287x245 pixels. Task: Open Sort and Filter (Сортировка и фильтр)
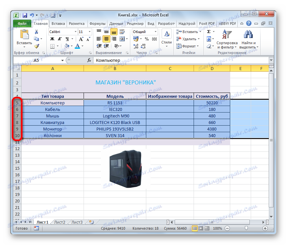[x=227, y=39]
